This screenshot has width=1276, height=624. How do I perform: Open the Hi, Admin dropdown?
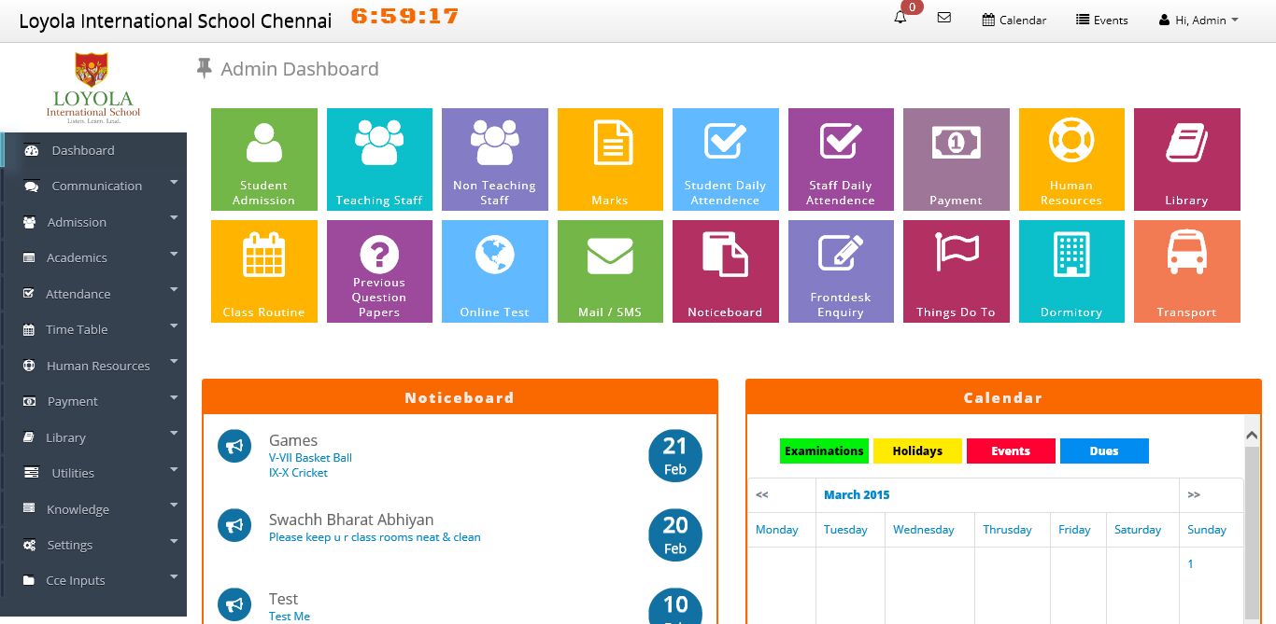click(1198, 19)
